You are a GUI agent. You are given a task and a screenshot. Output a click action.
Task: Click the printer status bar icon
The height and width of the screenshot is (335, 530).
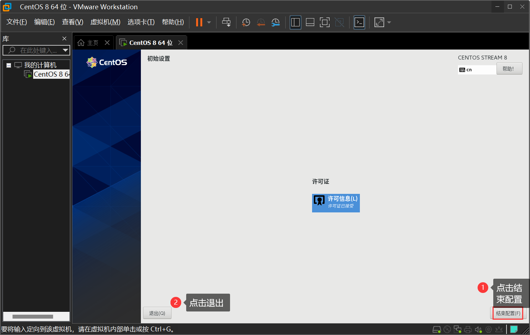[468, 329]
